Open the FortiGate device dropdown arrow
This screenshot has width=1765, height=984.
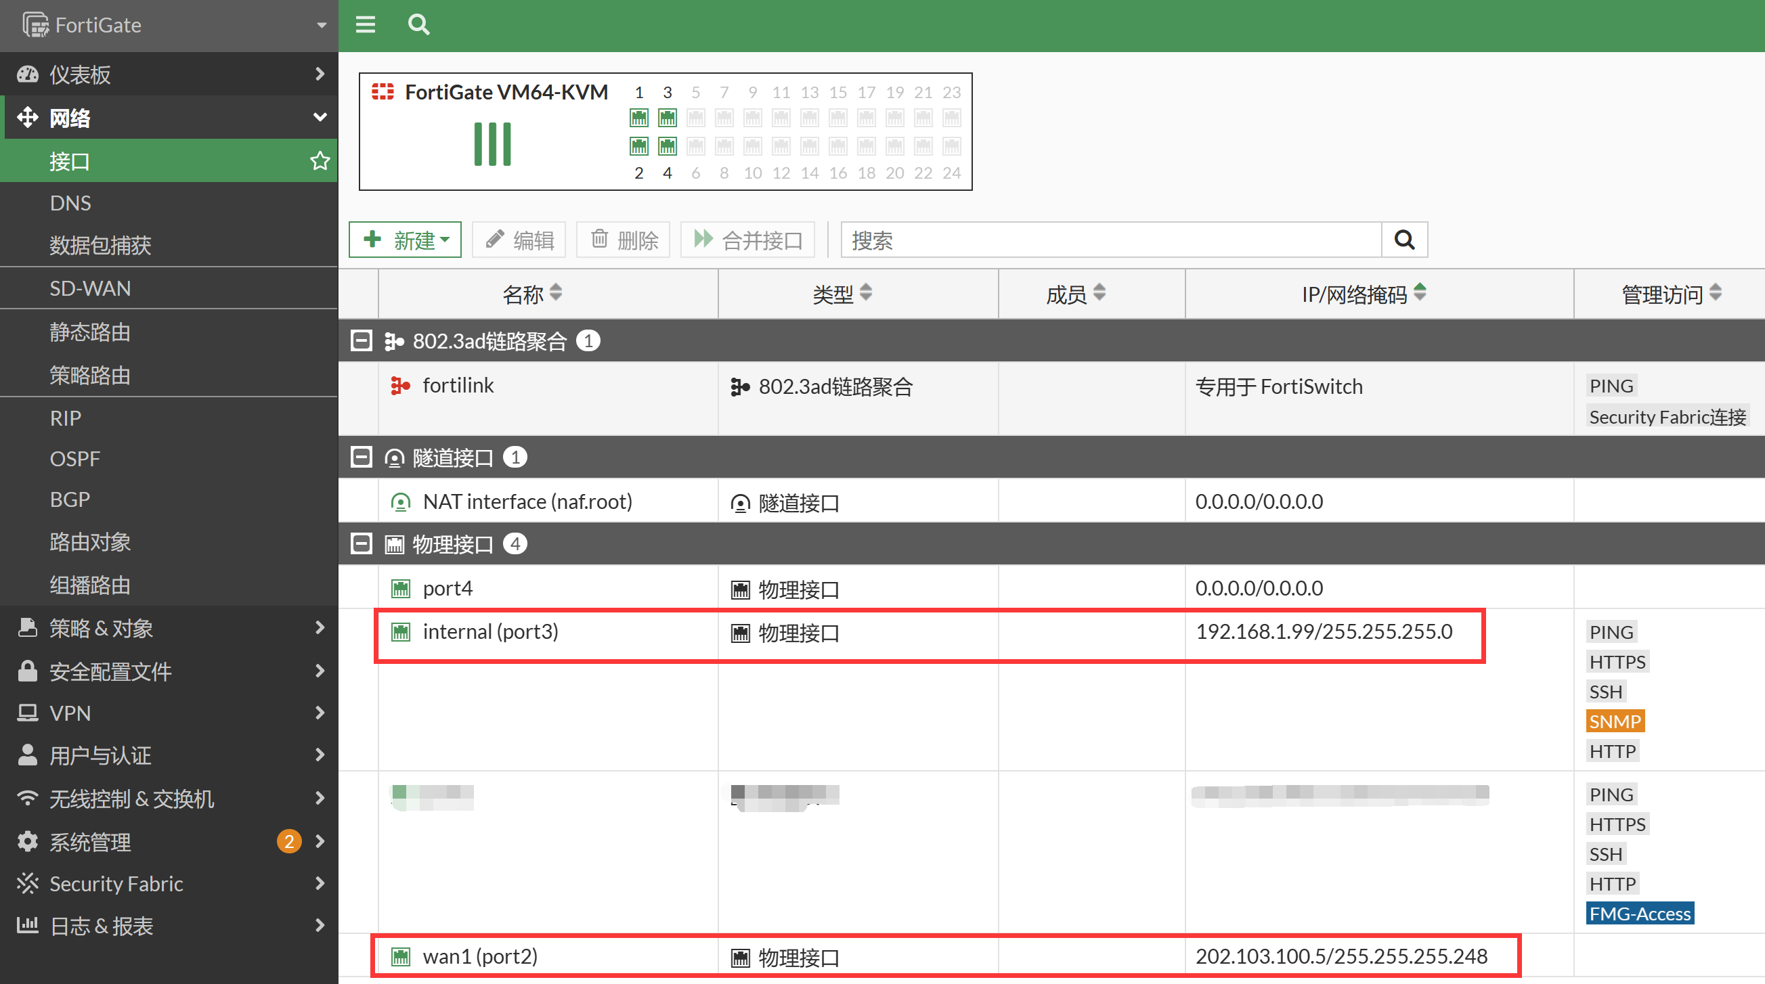coord(321,25)
